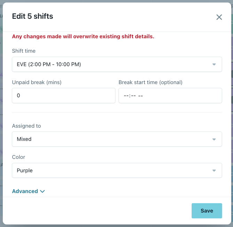Click the red overwrite warning text
The image size is (233, 227).
(x=83, y=37)
